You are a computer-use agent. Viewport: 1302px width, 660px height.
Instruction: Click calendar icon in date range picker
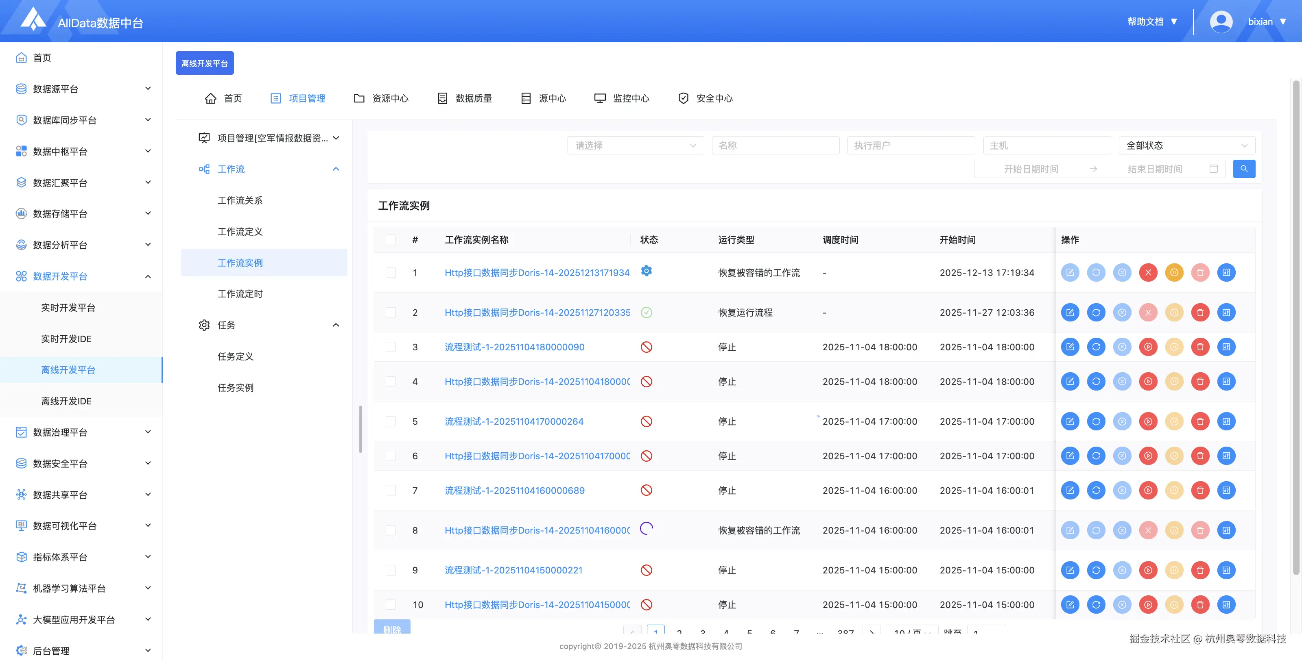1213,169
